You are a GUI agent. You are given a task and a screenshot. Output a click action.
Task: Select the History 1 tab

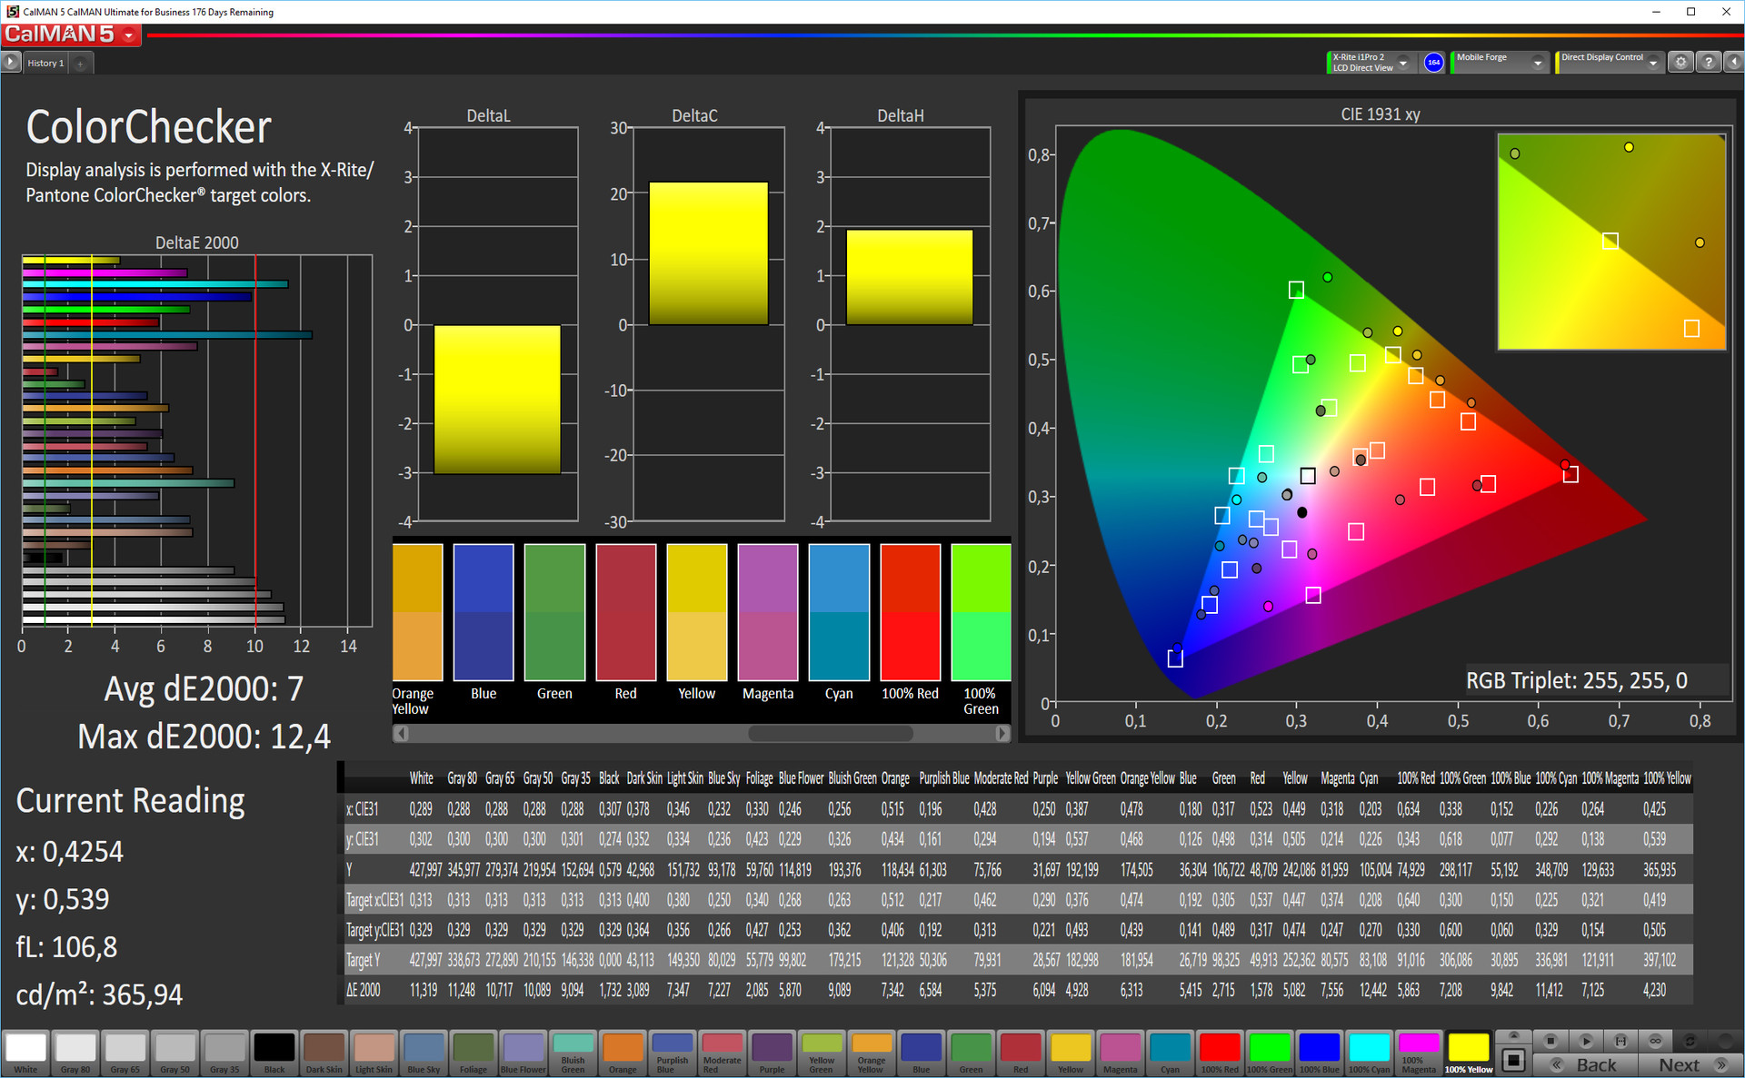tap(45, 63)
